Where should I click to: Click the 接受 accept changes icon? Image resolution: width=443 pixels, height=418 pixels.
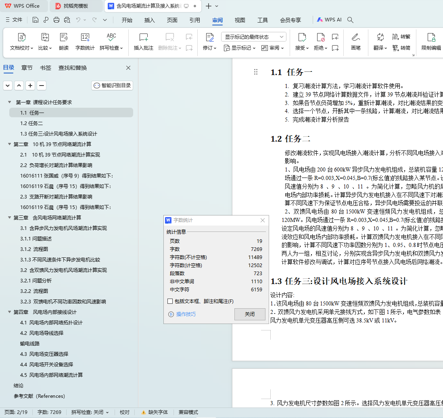[x=302, y=38]
